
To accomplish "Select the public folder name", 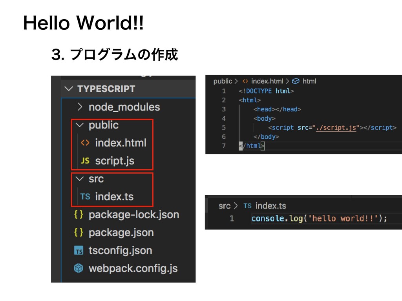I will [x=104, y=125].
